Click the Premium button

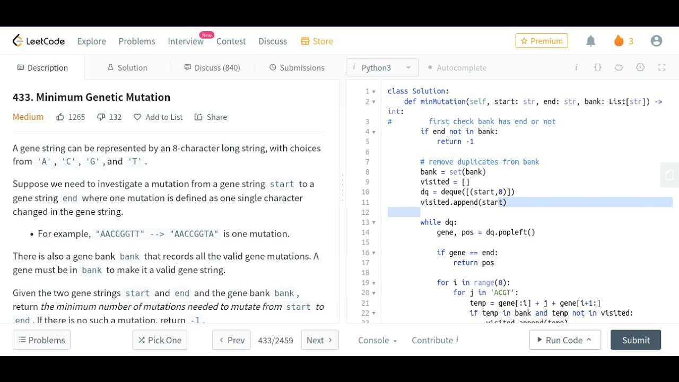(x=542, y=41)
